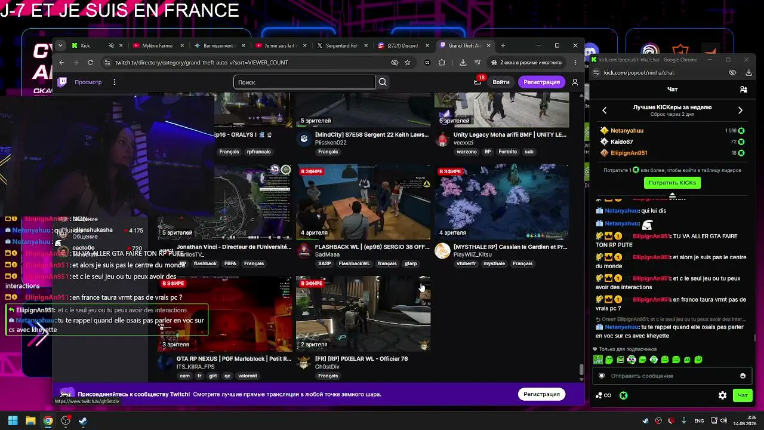Switch to the (2721) Discord tab
Viewport: 764px width, 430px height.
click(x=404, y=45)
